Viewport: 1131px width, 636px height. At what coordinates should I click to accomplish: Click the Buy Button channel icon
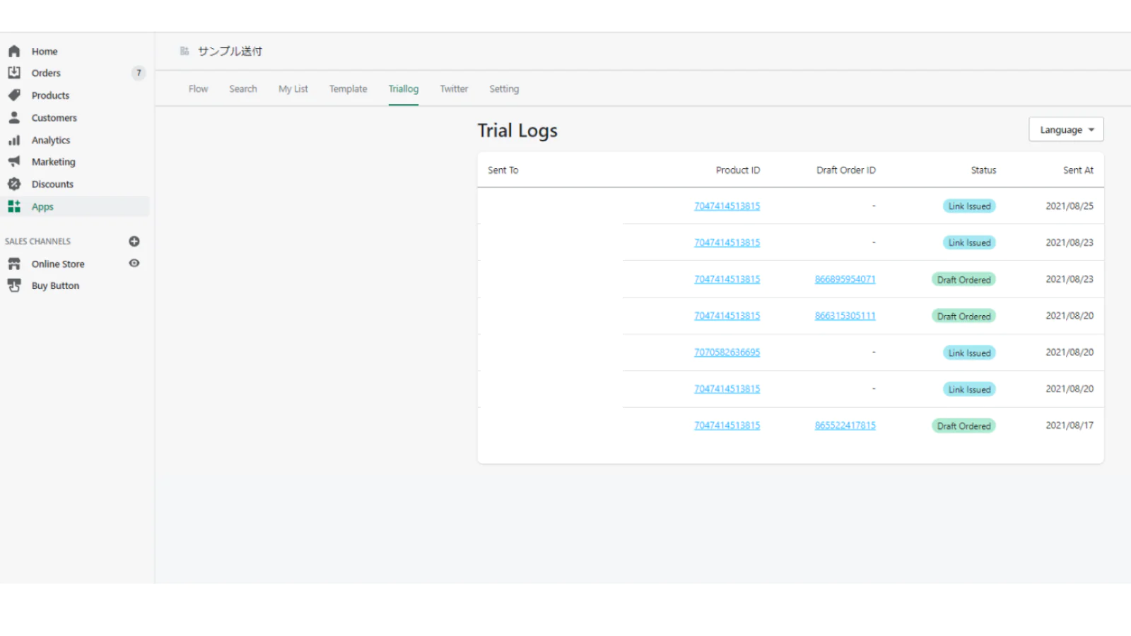point(14,285)
